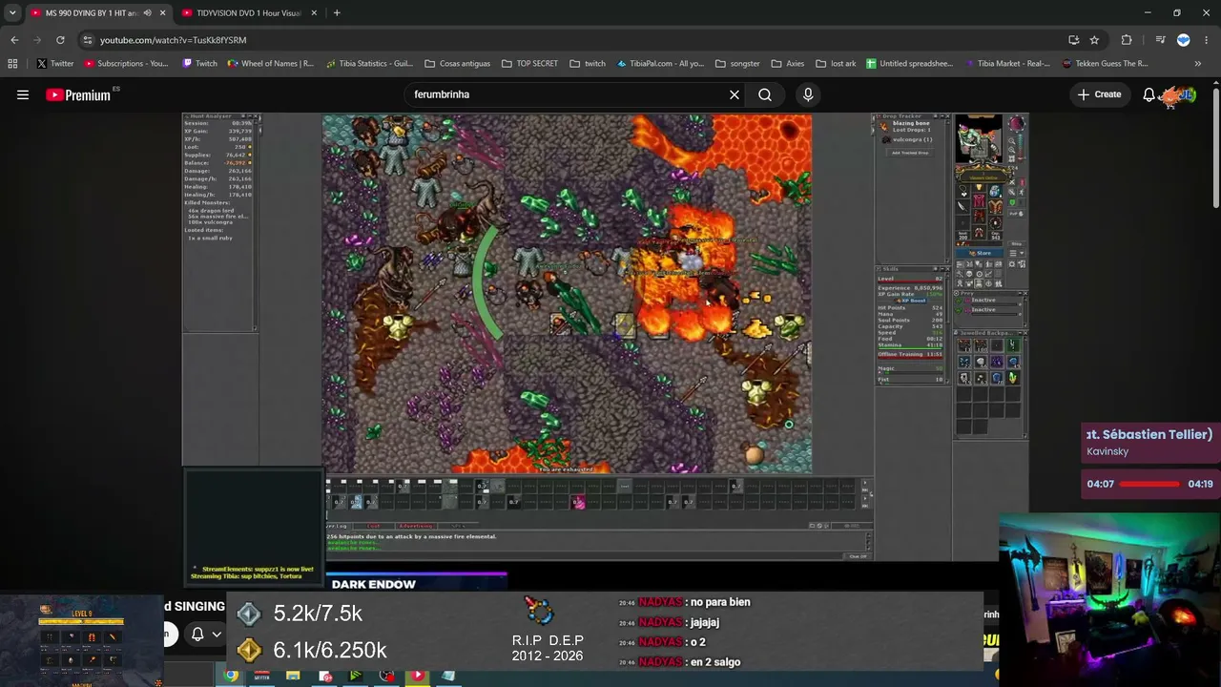Open the Cosas antiguas bookmark folder
This screenshot has width=1221, height=687.
(x=457, y=64)
